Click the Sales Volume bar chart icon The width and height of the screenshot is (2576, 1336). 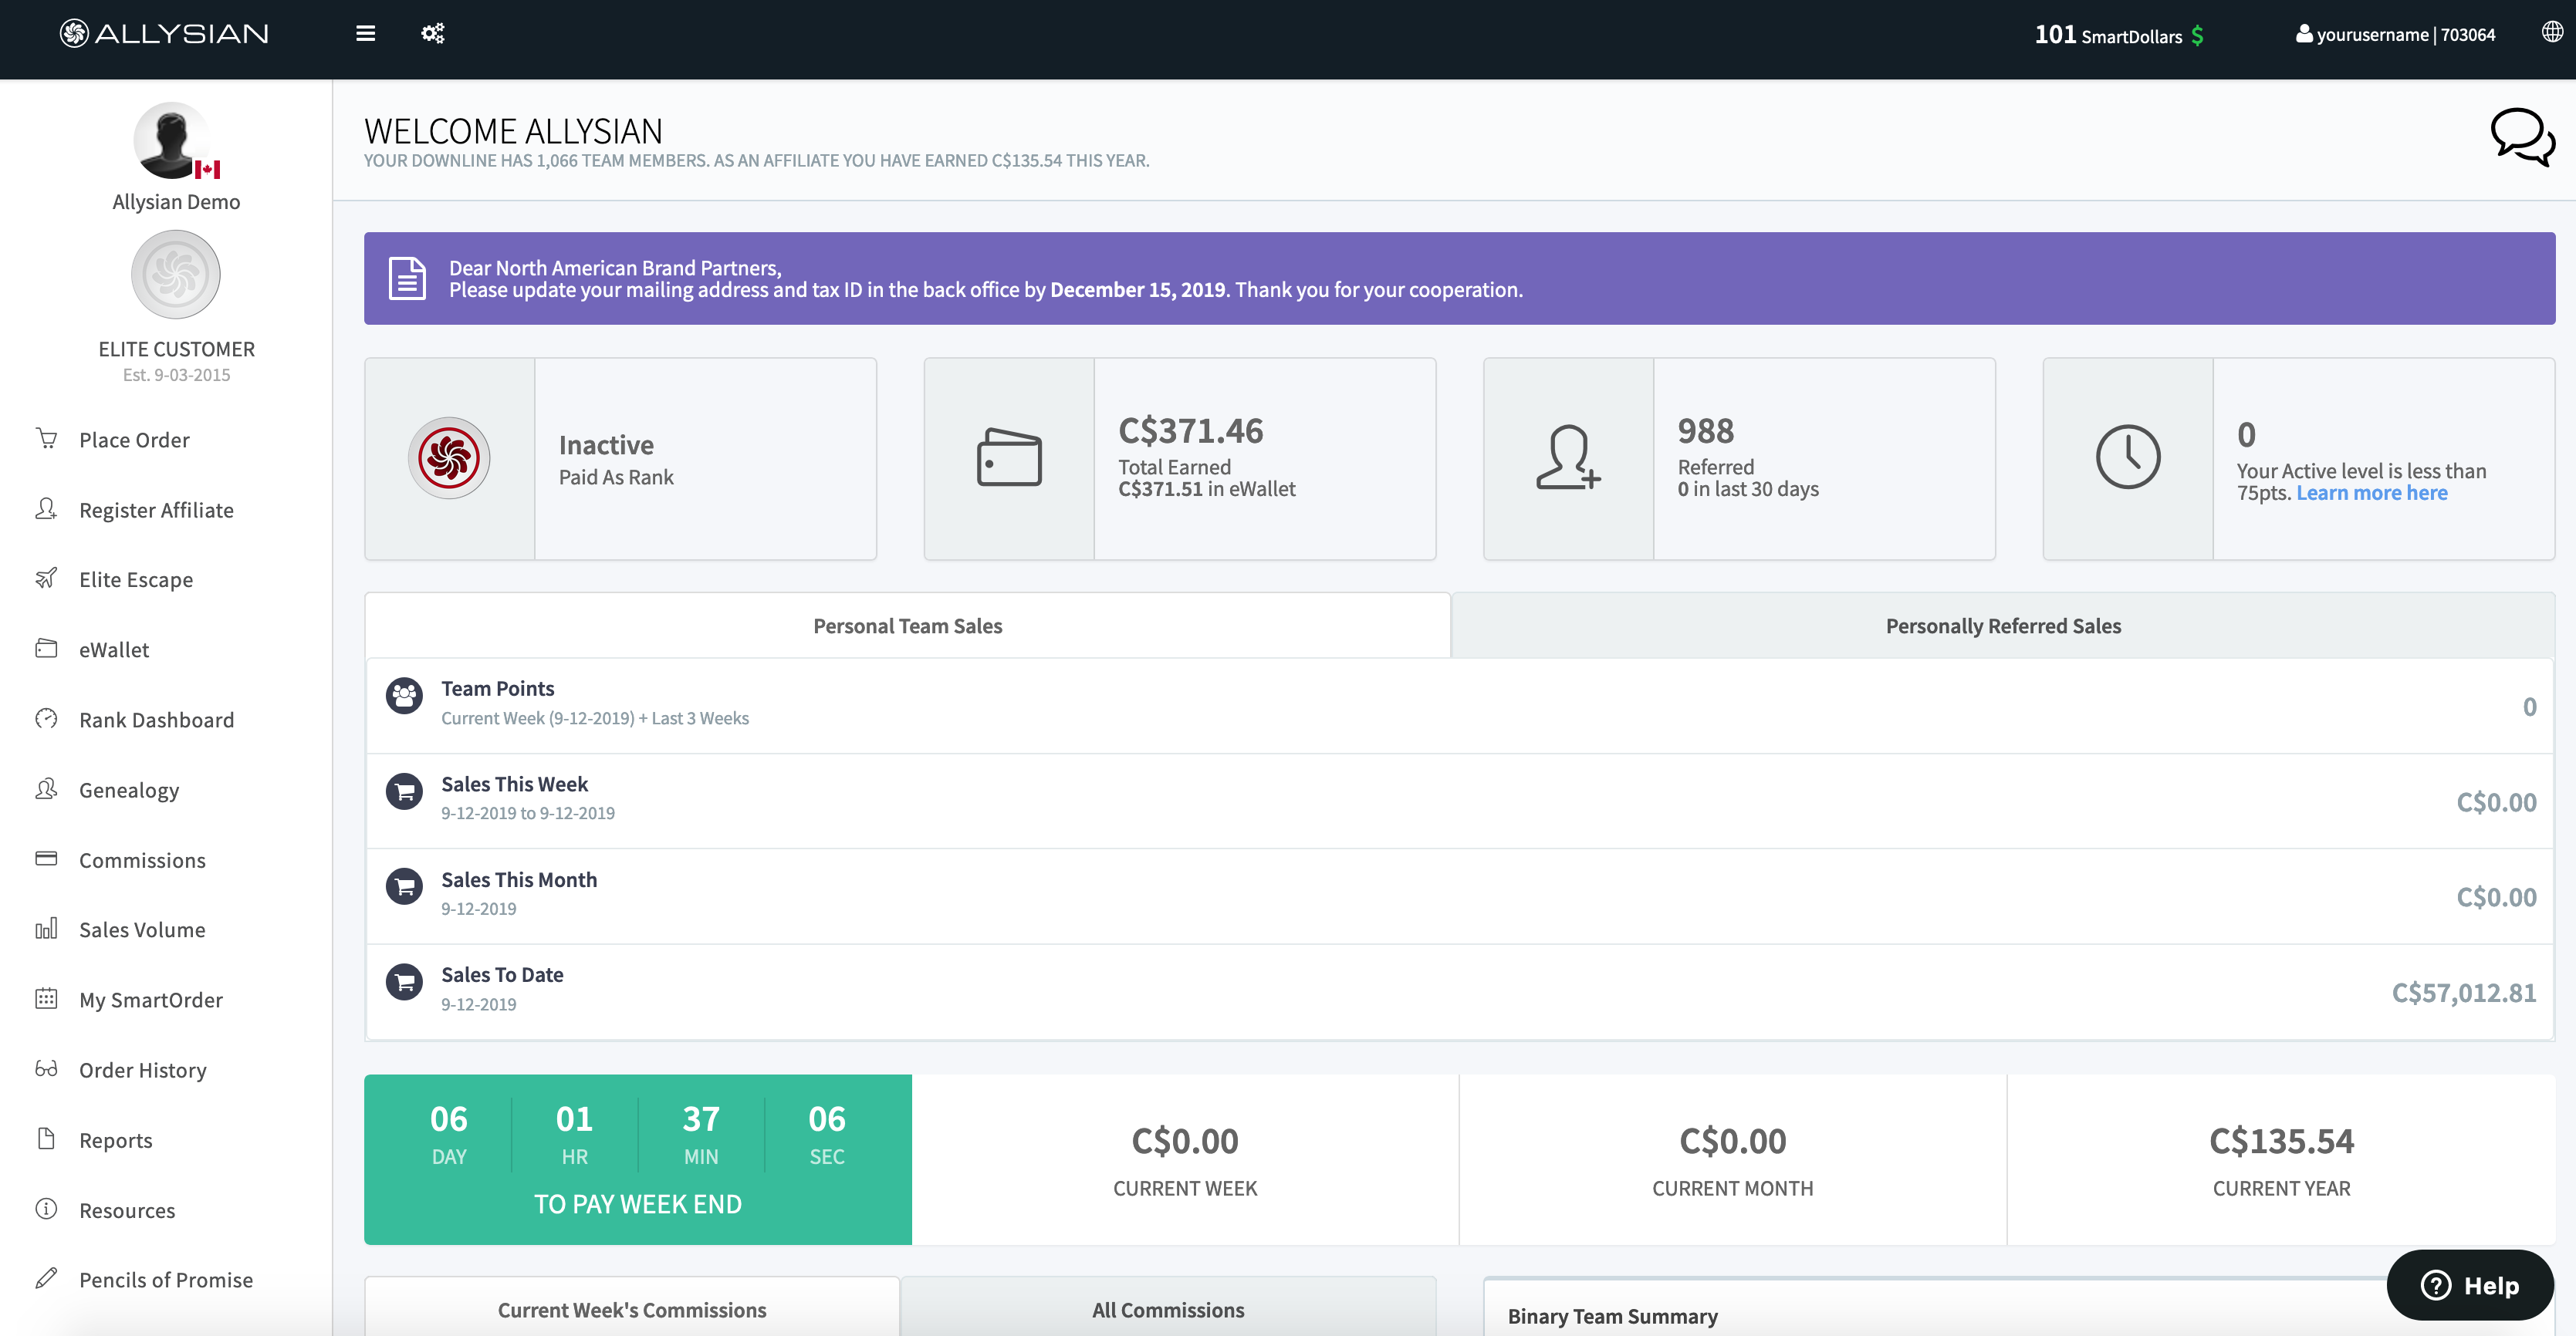pos(46,928)
